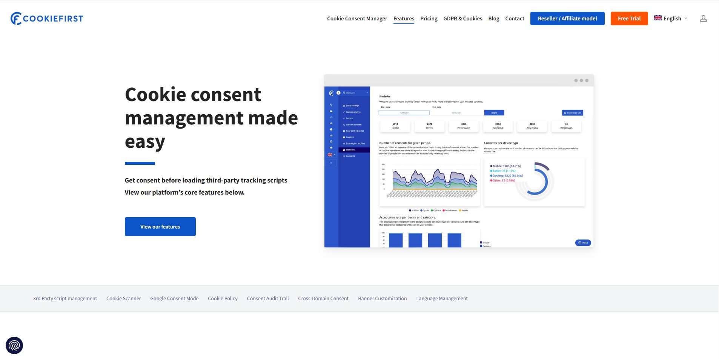The width and height of the screenshot is (719, 359).
Task: Open the Cookie Consent Manager menu item
Action: point(357,18)
